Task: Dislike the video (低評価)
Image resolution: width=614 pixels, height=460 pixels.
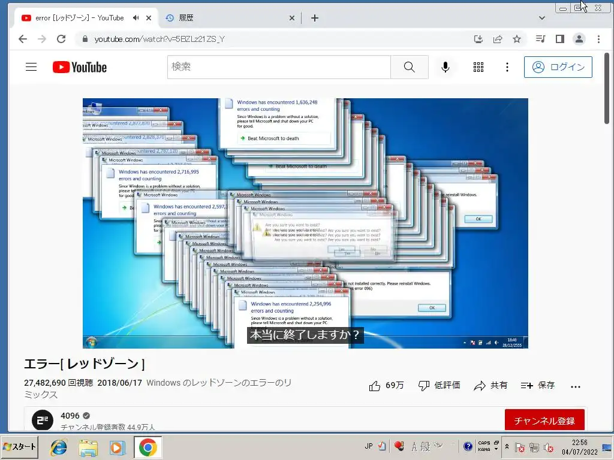Action: [x=439, y=386]
